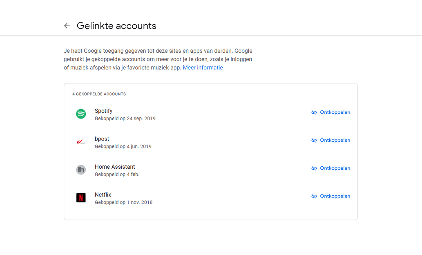This screenshot has width=422, height=255.
Task: Click the unlink icon next to bpost
Action: point(314,140)
